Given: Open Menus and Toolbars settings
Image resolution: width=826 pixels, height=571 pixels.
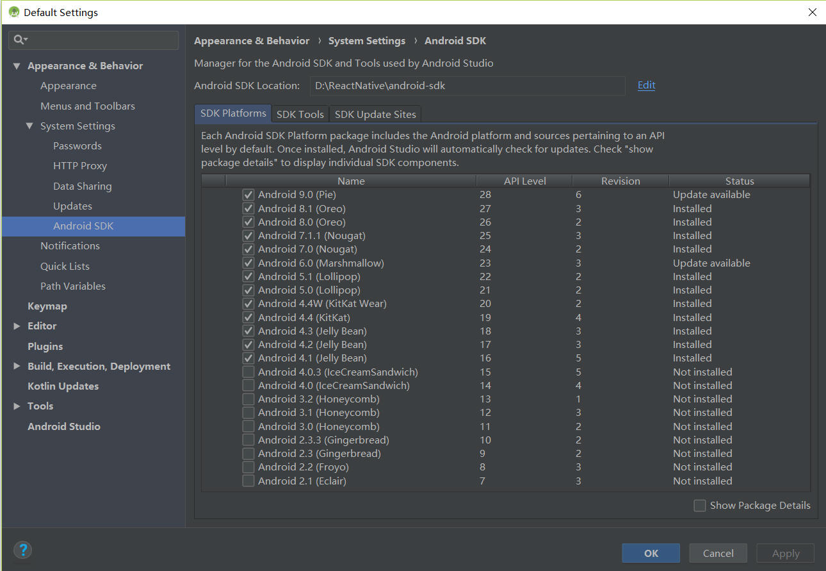Looking at the screenshot, I should [x=88, y=106].
